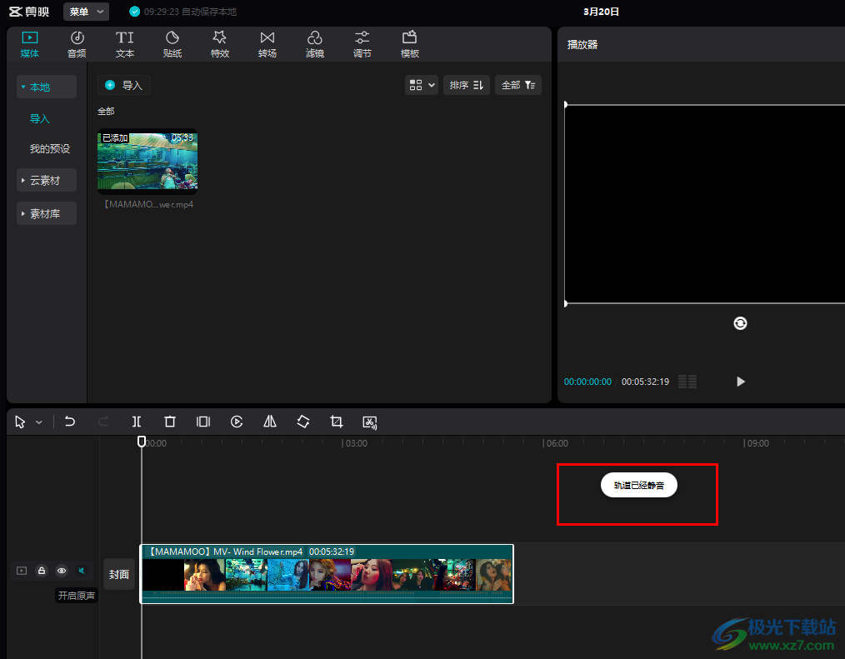Screen dimensions: 845x659
Task: Open the 特效 (Effects) tab
Action: click(219, 44)
